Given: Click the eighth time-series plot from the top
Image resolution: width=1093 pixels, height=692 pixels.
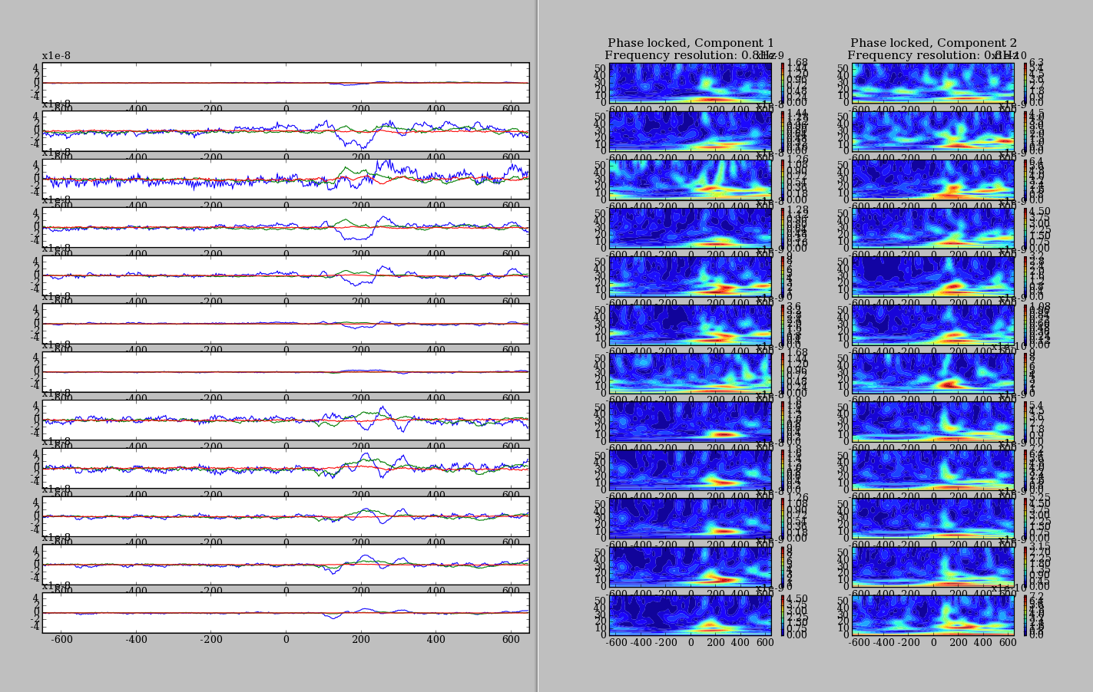Looking at the screenshot, I should tap(285, 420).
